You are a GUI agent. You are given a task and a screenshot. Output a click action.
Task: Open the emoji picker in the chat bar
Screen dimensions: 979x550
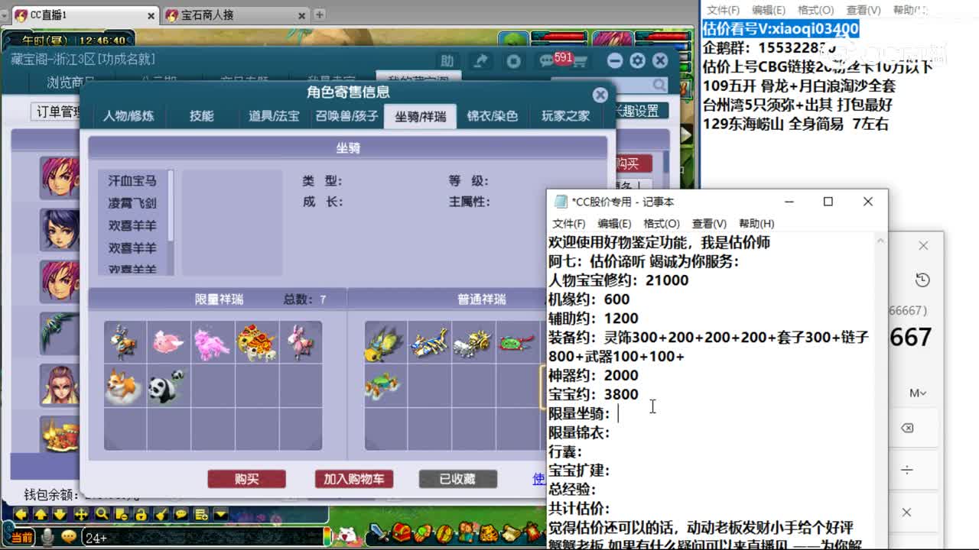tap(69, 537)
